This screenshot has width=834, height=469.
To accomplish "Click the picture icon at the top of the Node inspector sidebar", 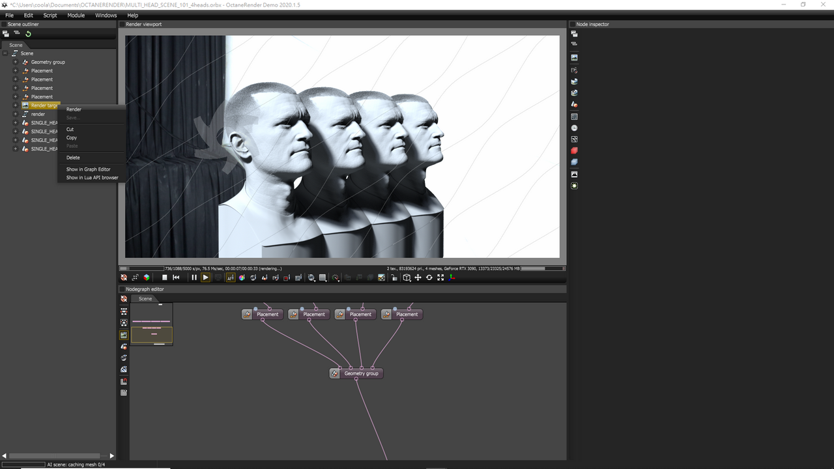I will [574, 57].
